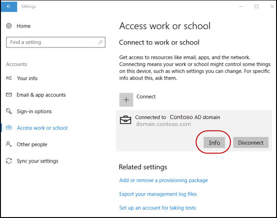Click the Access work or school briefcase icon
The image size is (277, 218).
9,128
